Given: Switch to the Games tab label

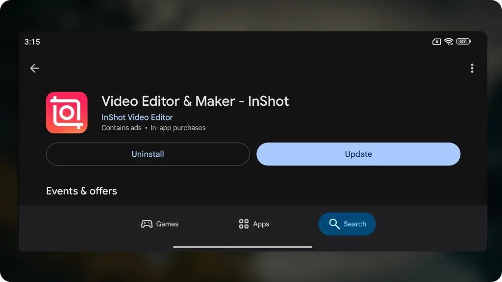Looking at the screenshot, I should tap(167, 224).
